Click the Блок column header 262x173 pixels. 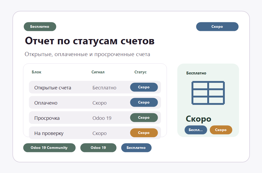click(36, 72)
